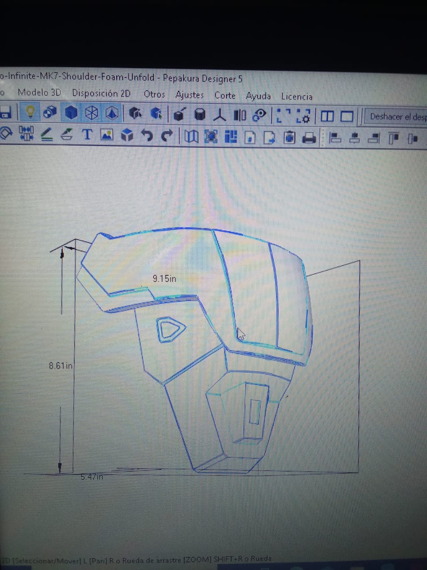Screen dimensions: 427x570
Task: Click the printer icon
Action: pos(310,138)
